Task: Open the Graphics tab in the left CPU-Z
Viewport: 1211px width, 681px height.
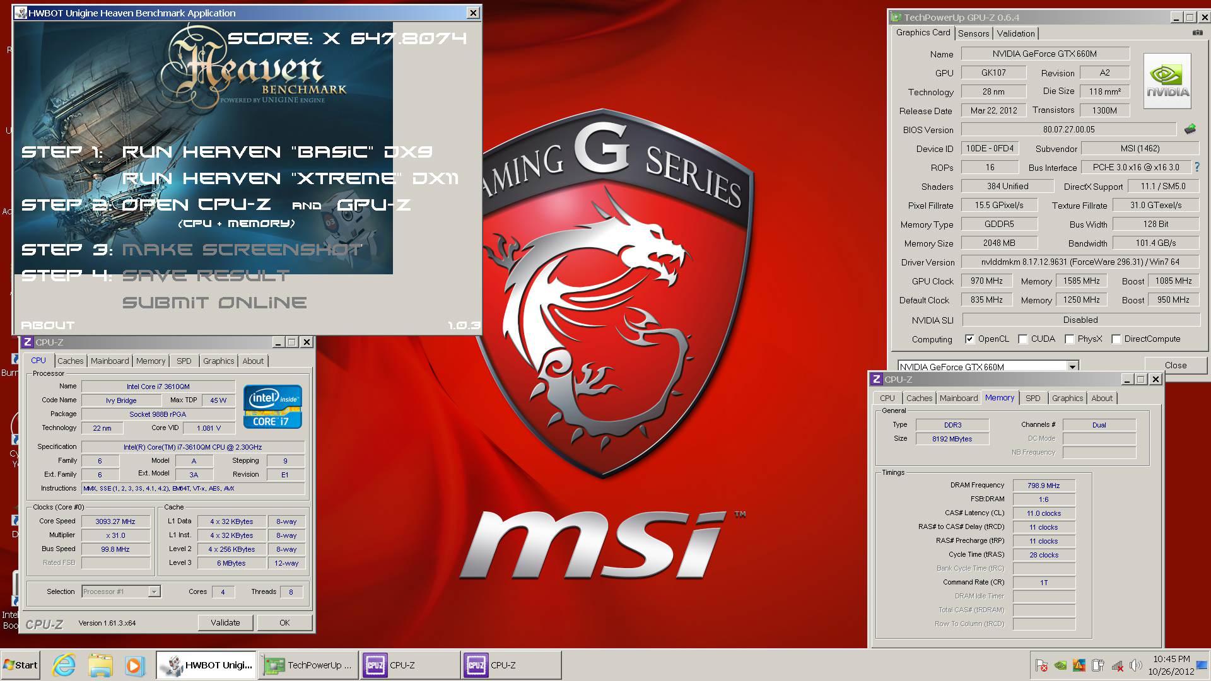Action: 219,361
